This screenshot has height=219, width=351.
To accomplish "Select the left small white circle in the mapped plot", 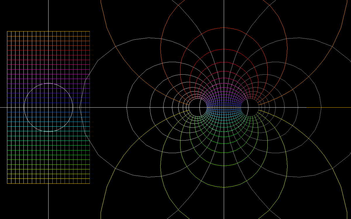I will [198, 107].
